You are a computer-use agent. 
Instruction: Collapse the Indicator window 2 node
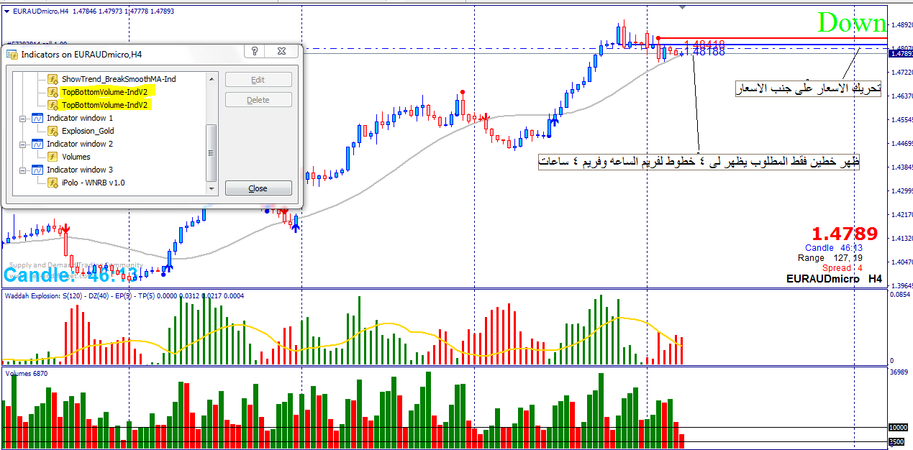tap(22, 144)
